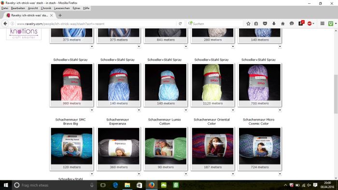The height and width of the screenshot is (190, 338).
Task: Open the pink Schoeller+Stahl Spray yarn thumbnail
Action: pos(71,82)
